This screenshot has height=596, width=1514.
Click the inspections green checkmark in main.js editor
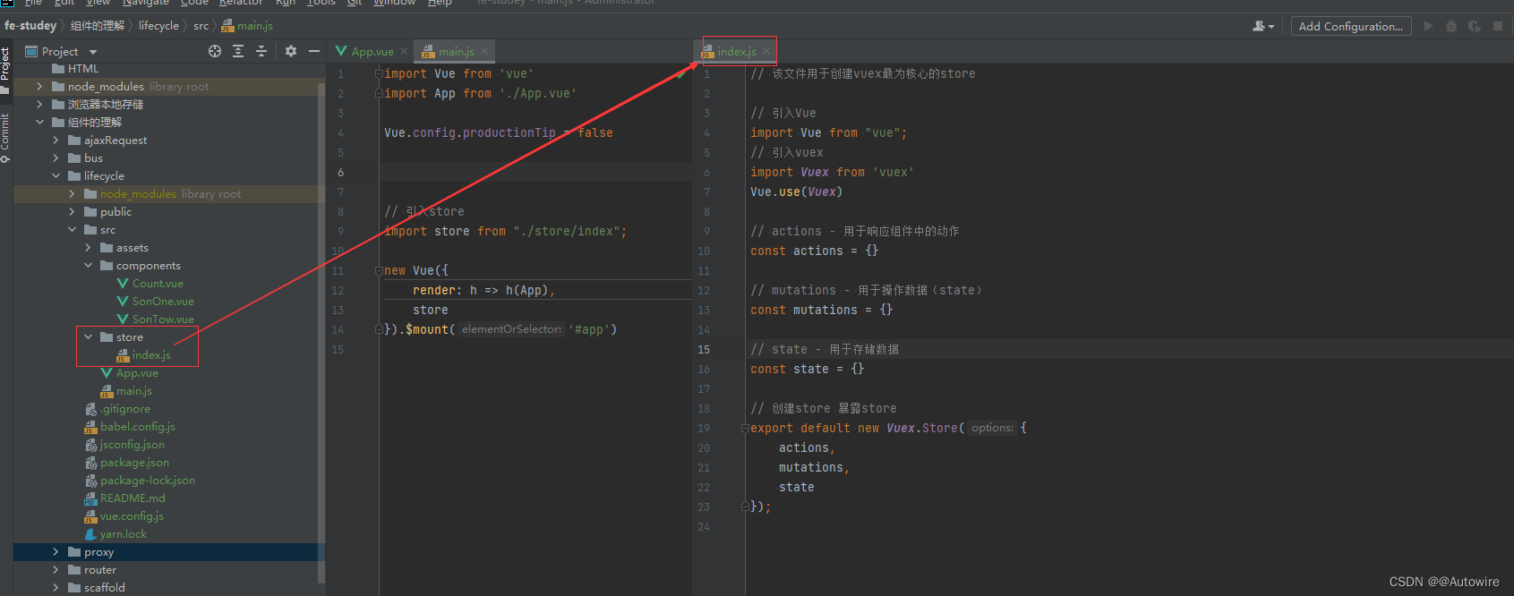tap(681, 73)
